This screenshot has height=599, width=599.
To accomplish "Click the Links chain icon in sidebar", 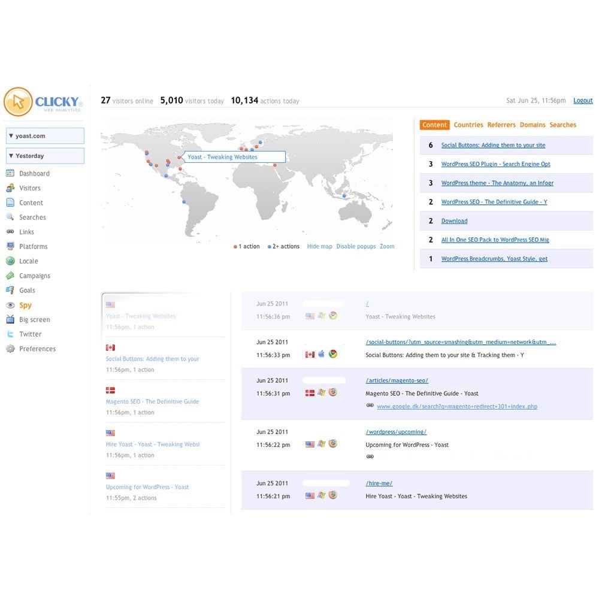I will [10, 231].
